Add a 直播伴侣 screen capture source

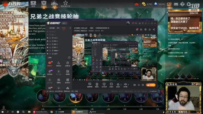click(x=90, y=85)
